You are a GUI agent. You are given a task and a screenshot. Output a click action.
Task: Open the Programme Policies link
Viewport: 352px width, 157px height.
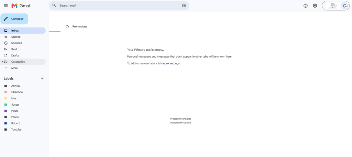[181, 119]
